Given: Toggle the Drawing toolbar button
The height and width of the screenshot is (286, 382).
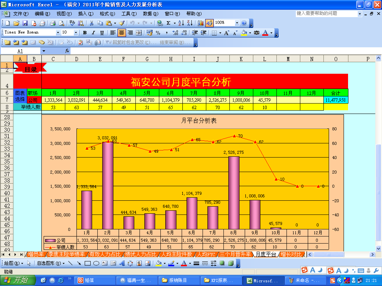Looking at the screenshot, I should click(x=209, y=23).
